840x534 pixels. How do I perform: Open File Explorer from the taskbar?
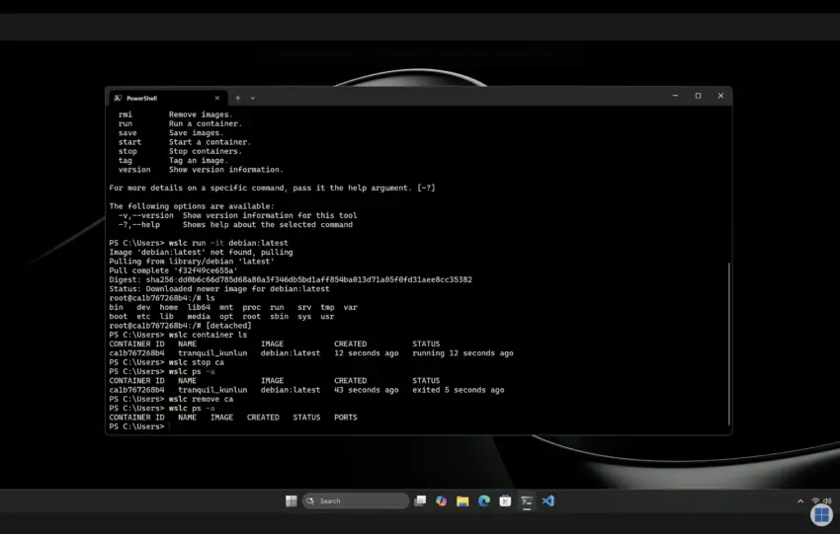click(x=462, y=500)
